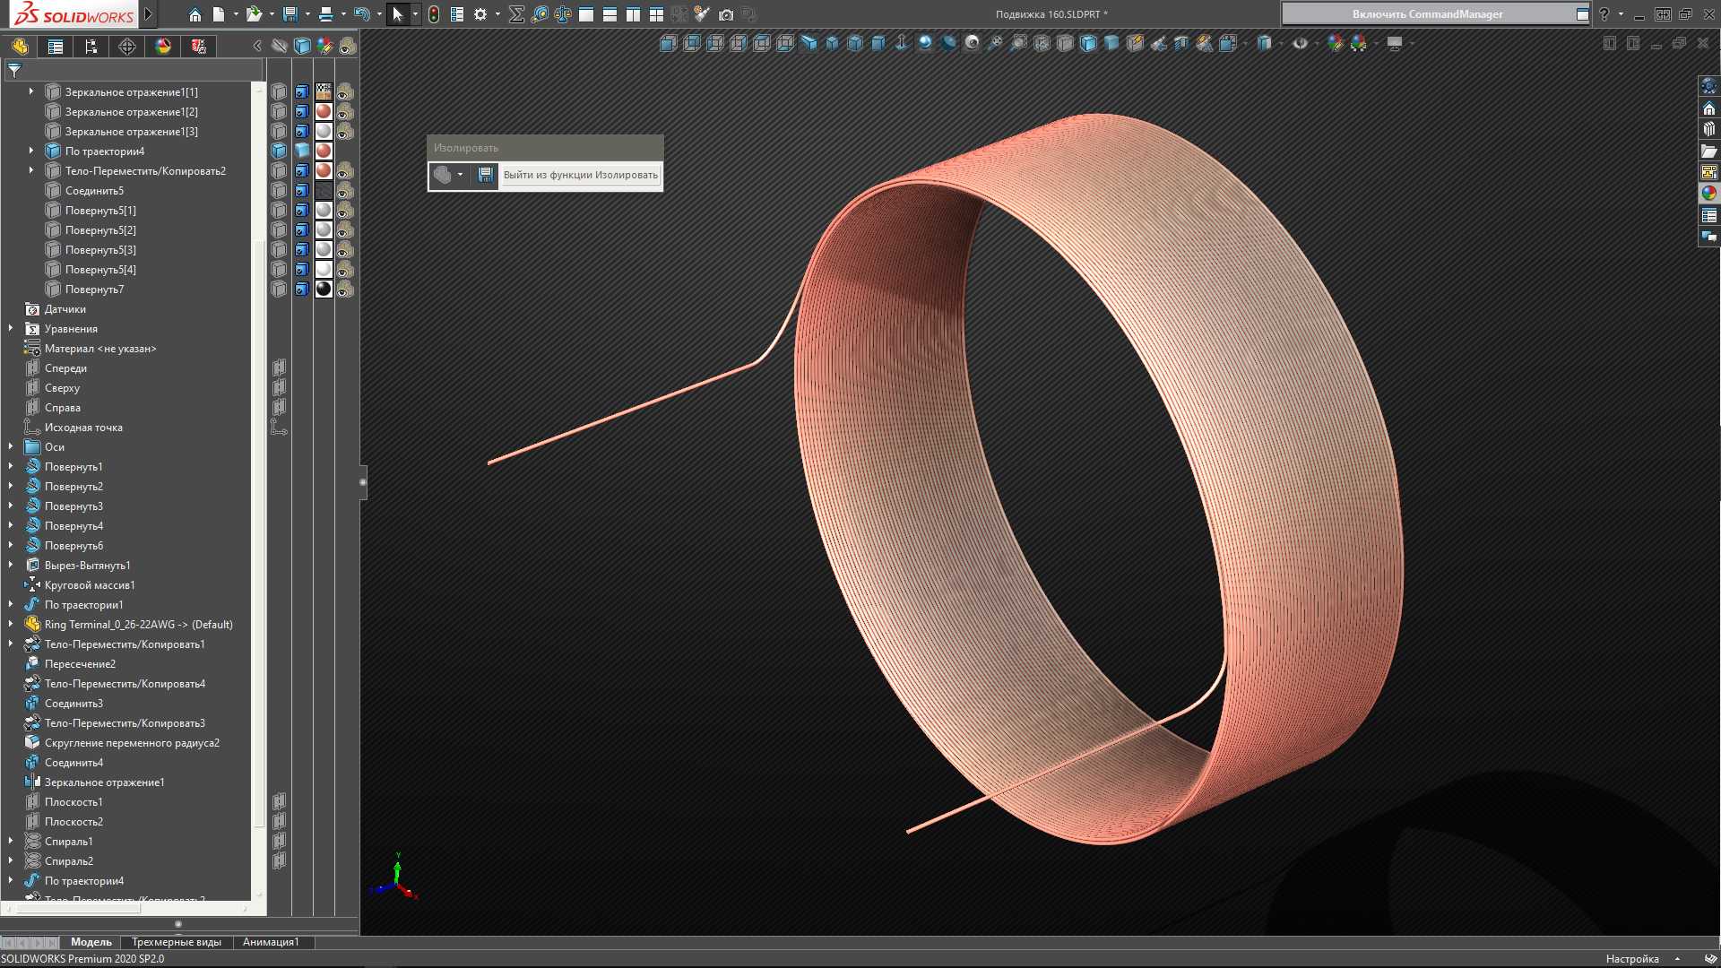Undo the last action

tap(361, 14)
